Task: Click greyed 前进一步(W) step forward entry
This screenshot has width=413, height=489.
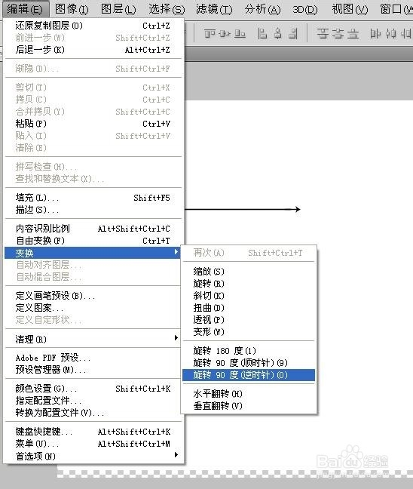Action: pyautogui.click(x=93, y=38)
